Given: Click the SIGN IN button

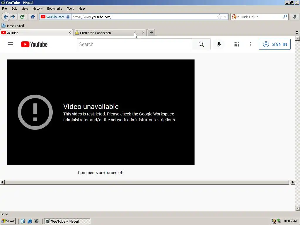Looking at the screenshot, I should click(275, 45).
